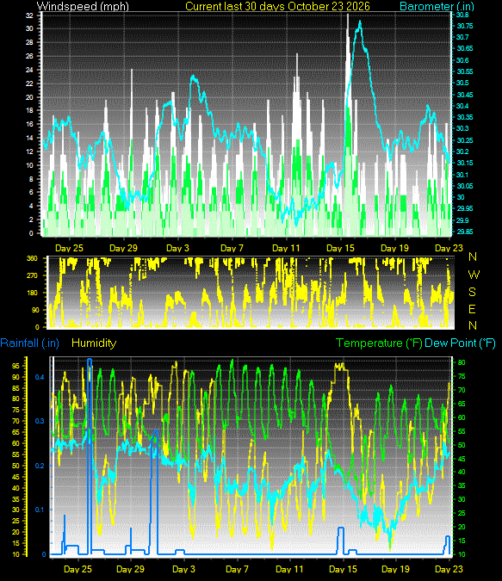Click the "270" wind direction axis value
This screenshot has width=502, height=581.
coord(32,275)
